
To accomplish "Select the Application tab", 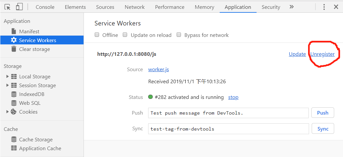I will coord(238,7).
